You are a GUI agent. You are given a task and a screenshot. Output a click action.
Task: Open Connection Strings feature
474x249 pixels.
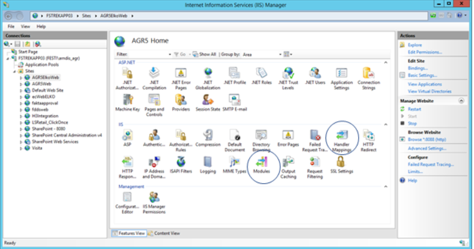[x=369, y=78]
